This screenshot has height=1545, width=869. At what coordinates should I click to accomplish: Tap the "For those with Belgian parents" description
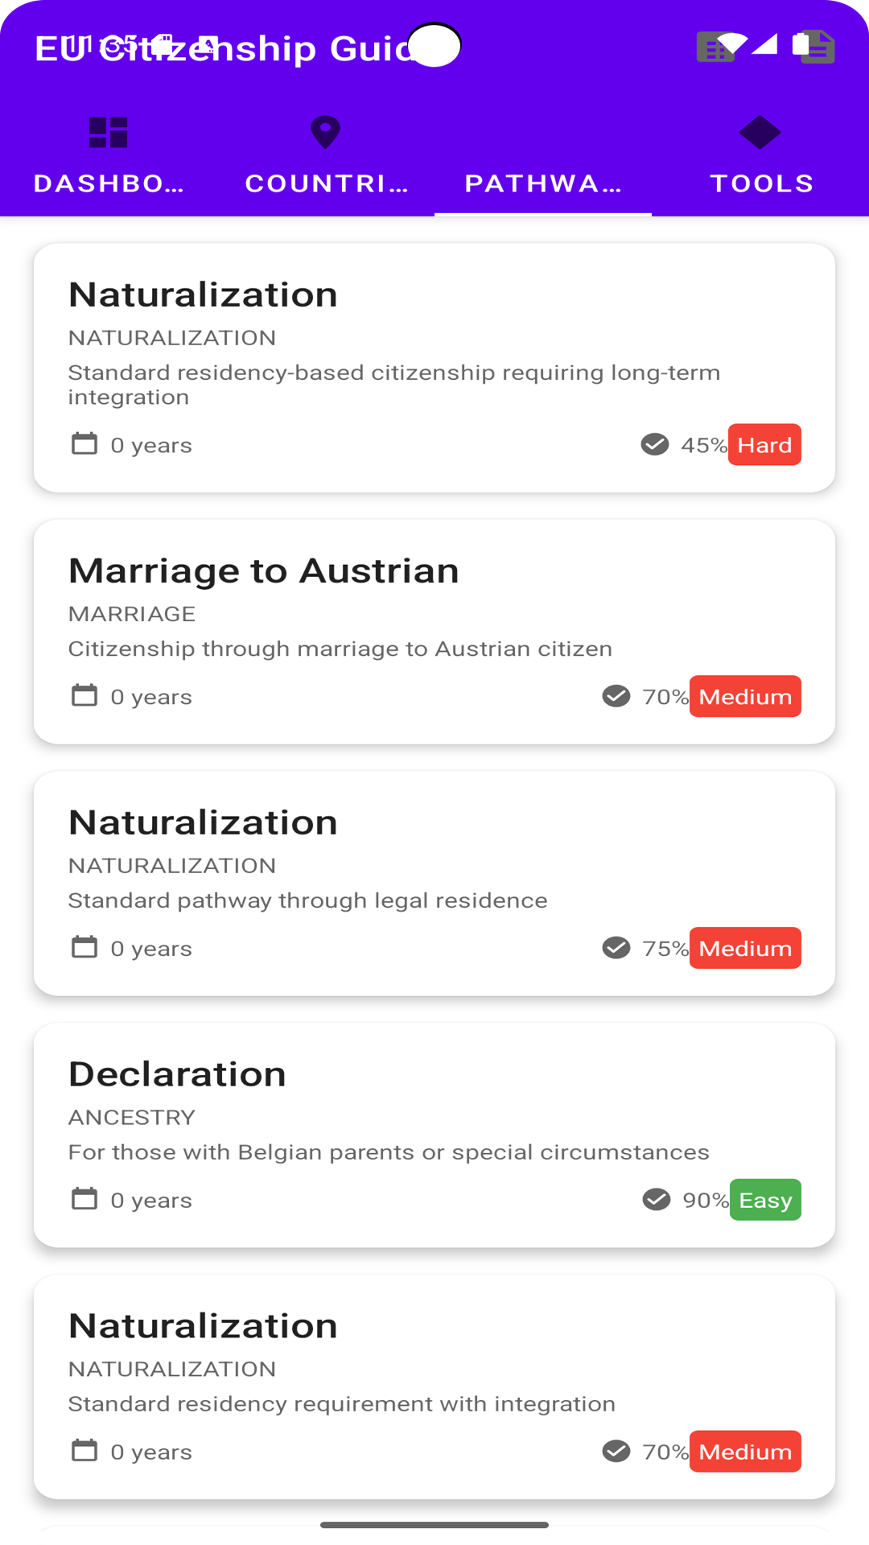[389, 1152]
